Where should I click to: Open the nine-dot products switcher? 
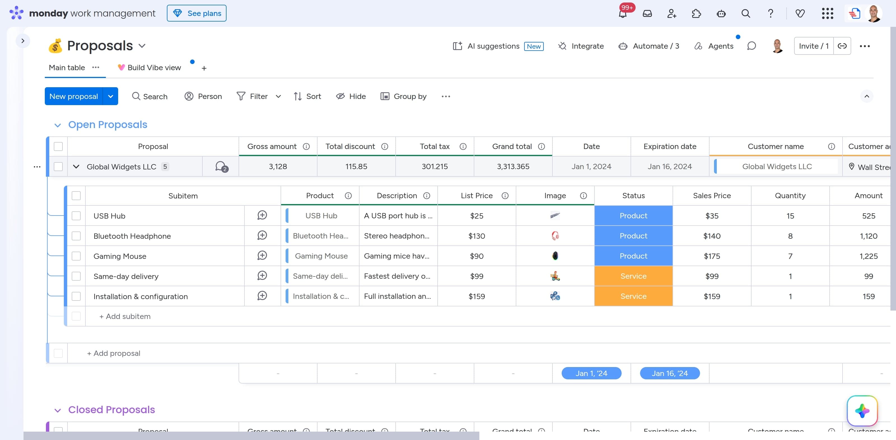click(x=827, y=13)
